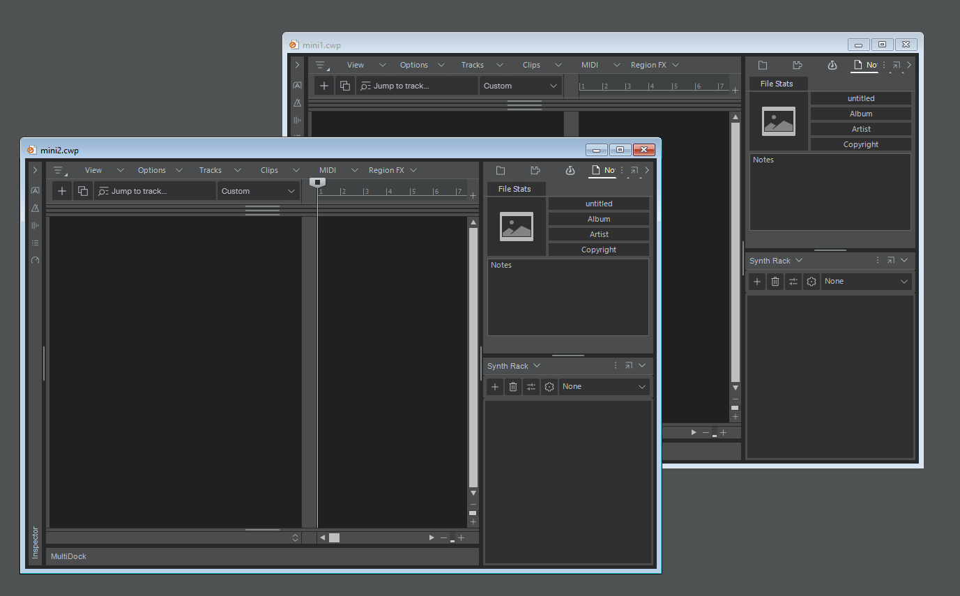
Task: Insert synth with plus icon in mini1.cwp Synth Rack
Action: 757,282
